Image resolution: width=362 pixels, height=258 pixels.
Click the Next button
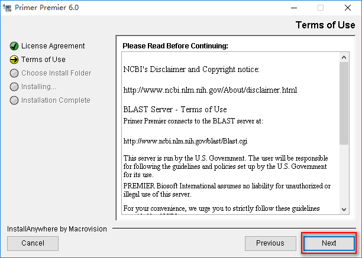pos(329,243)
